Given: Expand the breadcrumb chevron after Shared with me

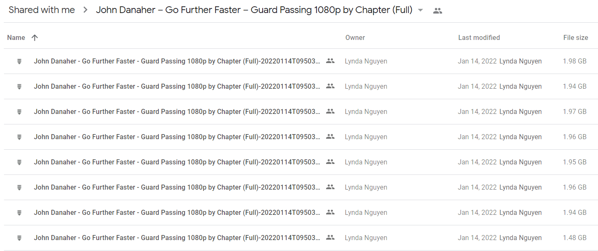Looking at the screenshot, I should pos(85,10).
